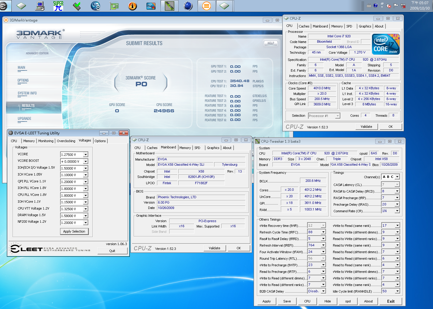Screen dimensions: 433x309
Task: Select OPTIONS in 3DMark Vantage sidebar
Action: tap(23, 80)
